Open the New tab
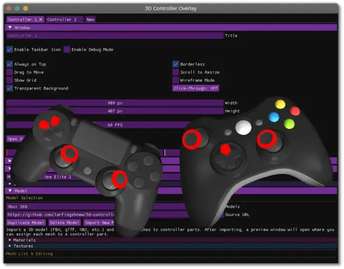The width and height of the screenshot is (344, 269). [90, 20]
